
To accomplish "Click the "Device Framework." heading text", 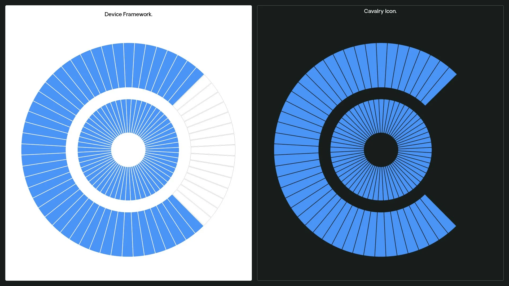I will click(128, 14).
